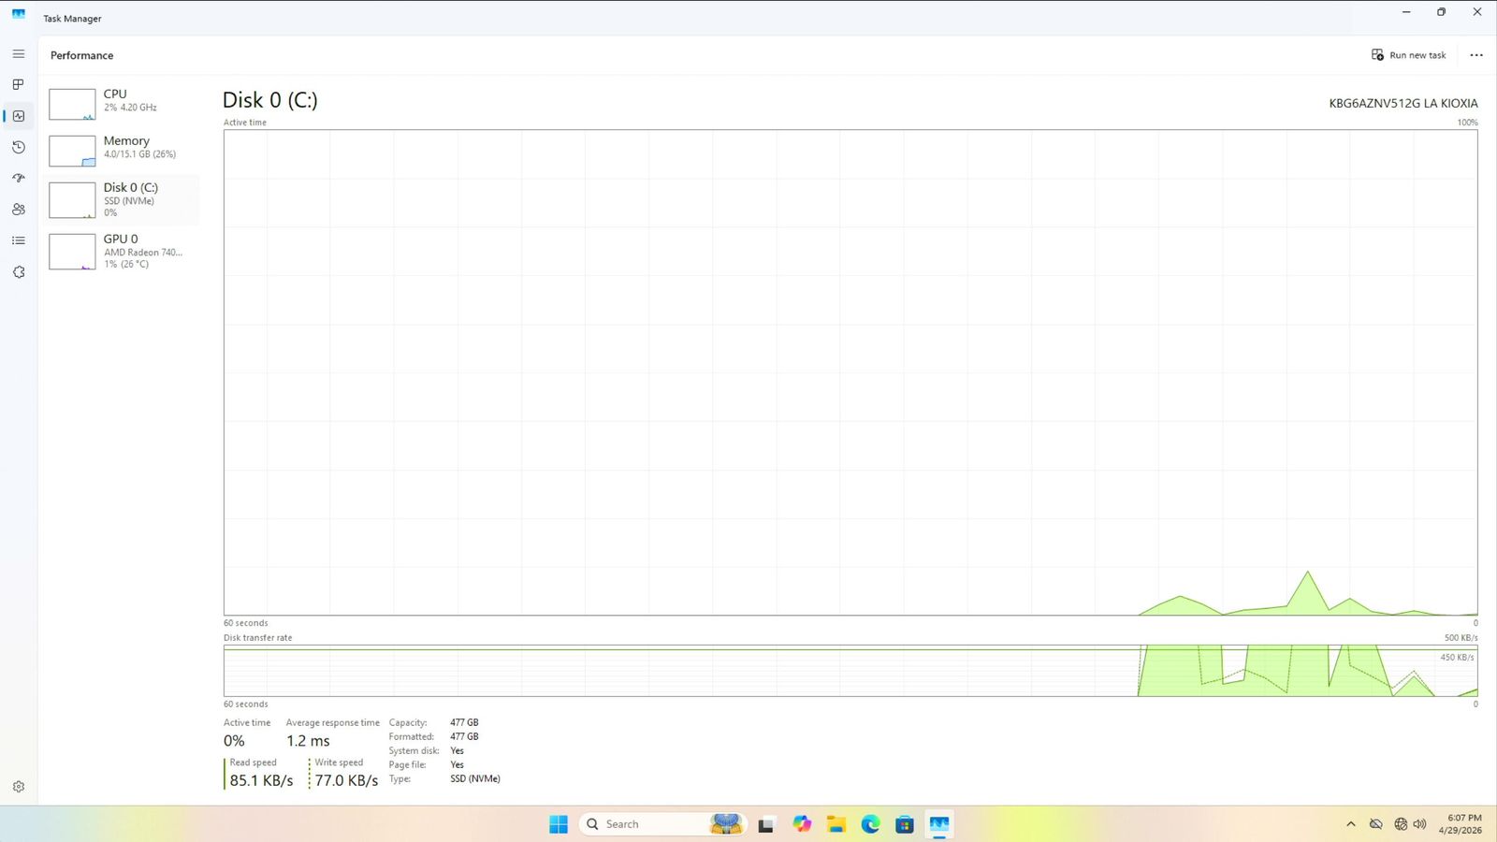Select the CPU performance entry
This screenshot has width=1497, height=842.
coord(124,103)
